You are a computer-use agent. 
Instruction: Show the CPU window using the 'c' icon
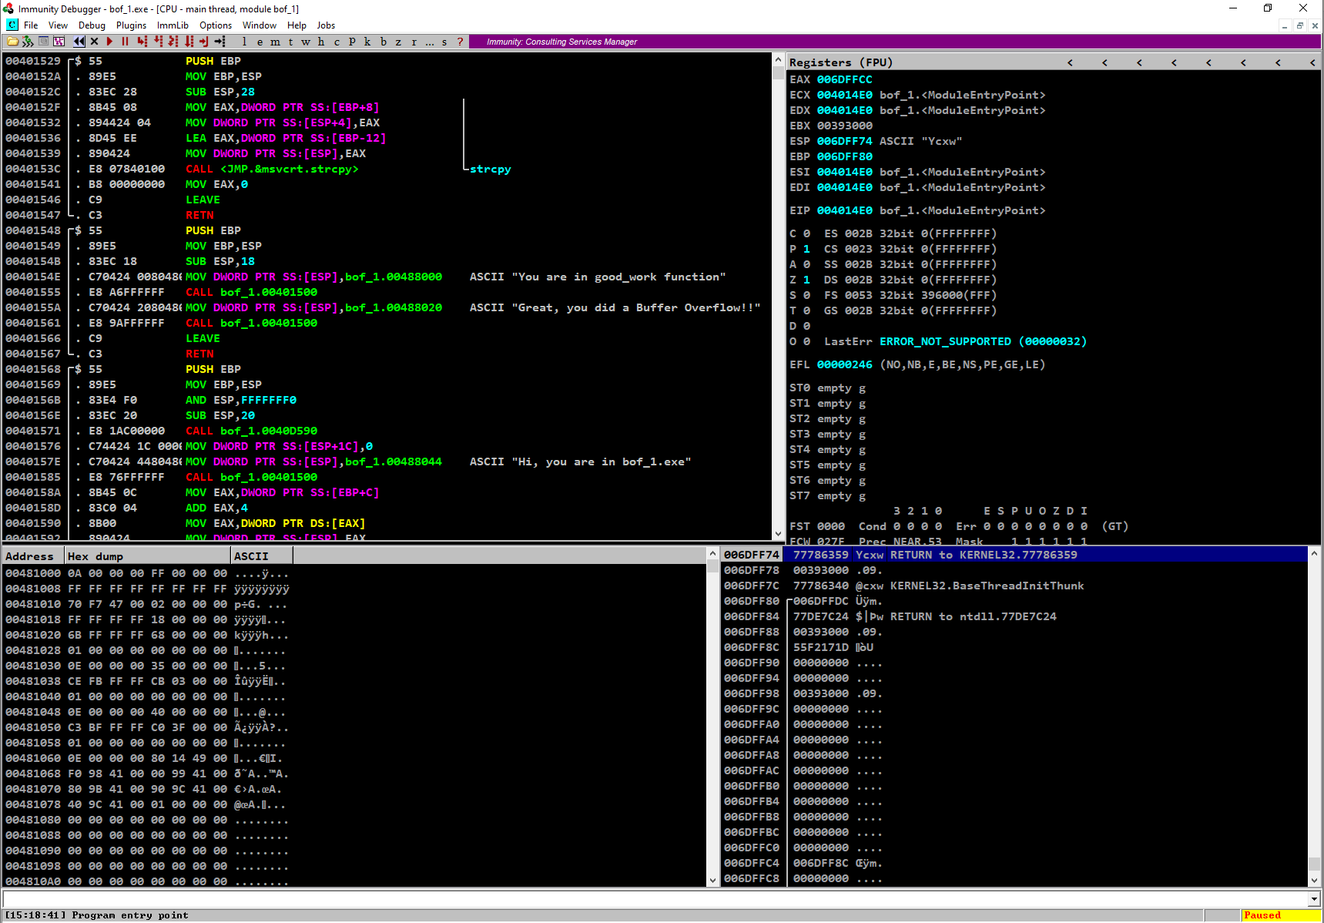(x=337, y=42)
